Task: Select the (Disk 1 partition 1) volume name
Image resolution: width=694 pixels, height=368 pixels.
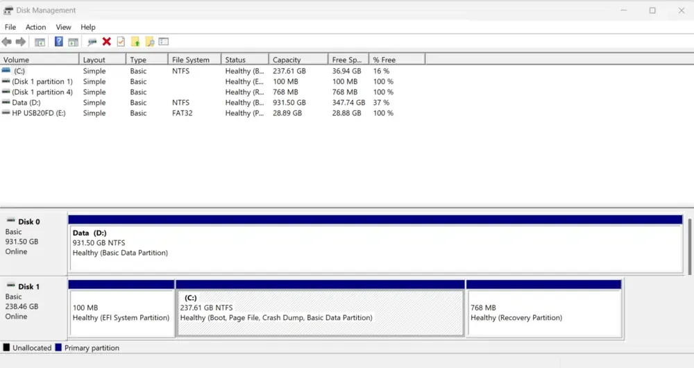Action: pyautogui.click(x=42, y=81)
